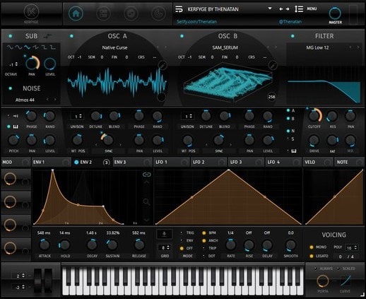Viewport: 366px width, 299px height.
Task: Adjust OSC A unison stepper
Action: [x=81, y=116]
